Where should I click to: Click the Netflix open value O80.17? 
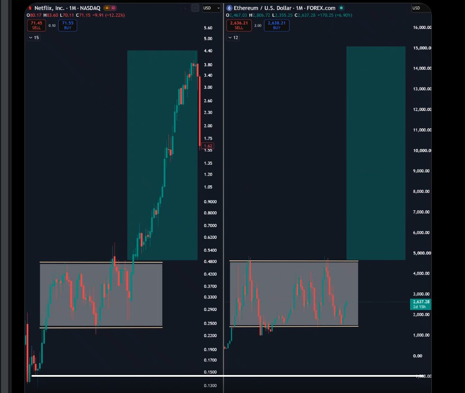(x=34, y=15)
